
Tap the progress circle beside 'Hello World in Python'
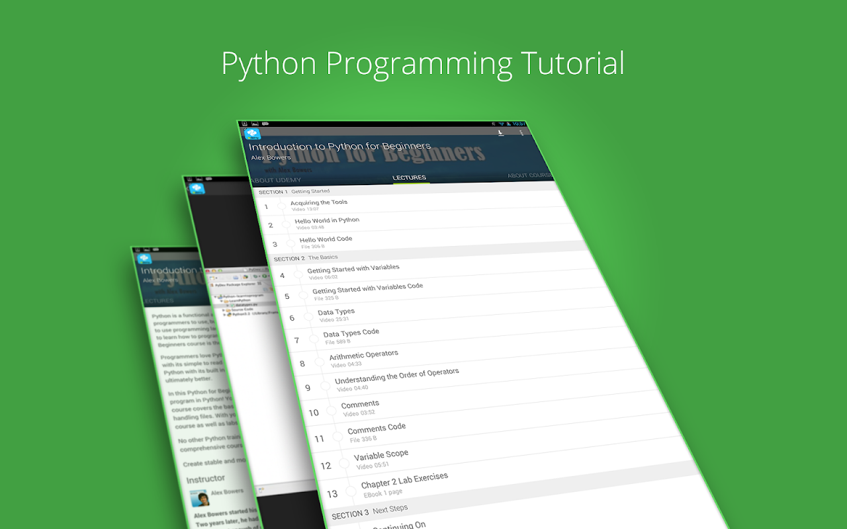[285, 225]
